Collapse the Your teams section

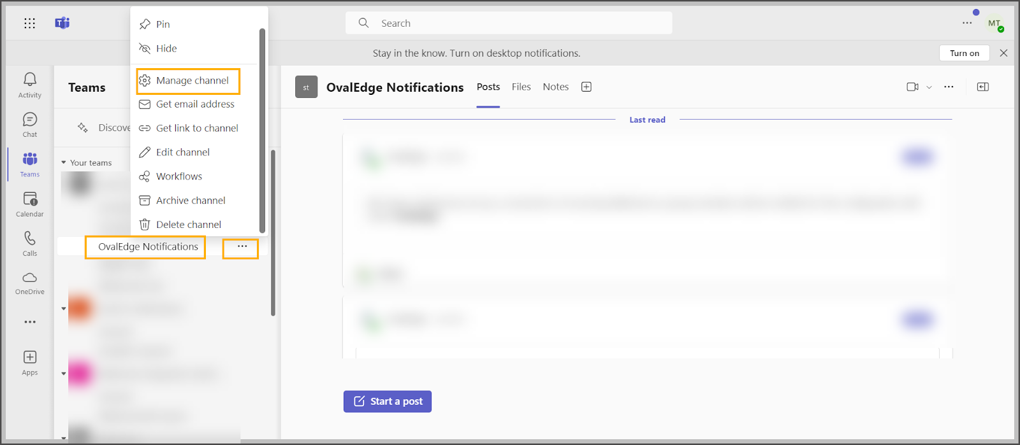click(x=64, y=163)
